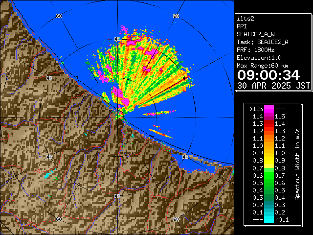Click the southwest '60' range ring label
Screen dimensions: 313x235
click(x=59, y=219)
